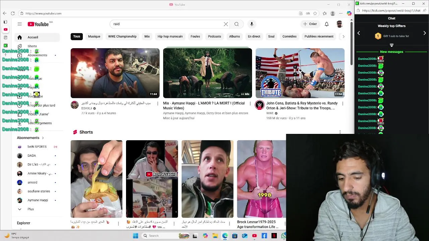Select WWE Championship filter chip

pyautogui.click(x=122, y=36)
